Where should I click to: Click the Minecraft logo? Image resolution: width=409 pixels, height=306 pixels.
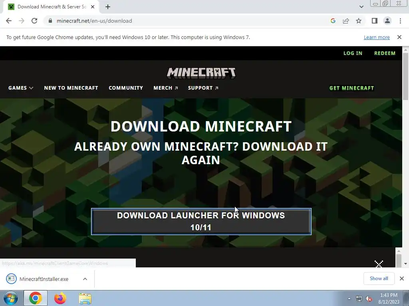pos(201,73)
